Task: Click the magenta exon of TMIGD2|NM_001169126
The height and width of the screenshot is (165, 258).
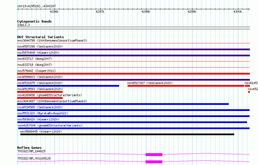Action: point(154,162)
